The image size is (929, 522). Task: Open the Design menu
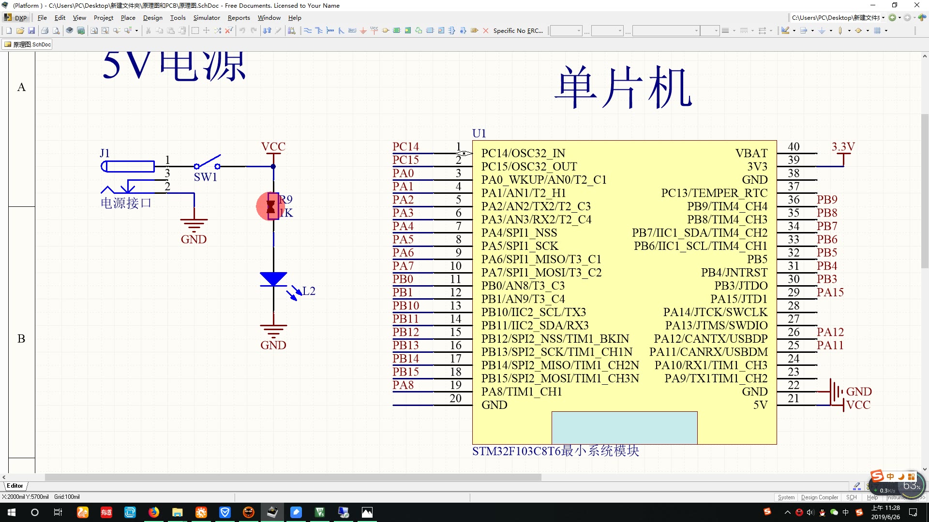click(x=152, y=17)
